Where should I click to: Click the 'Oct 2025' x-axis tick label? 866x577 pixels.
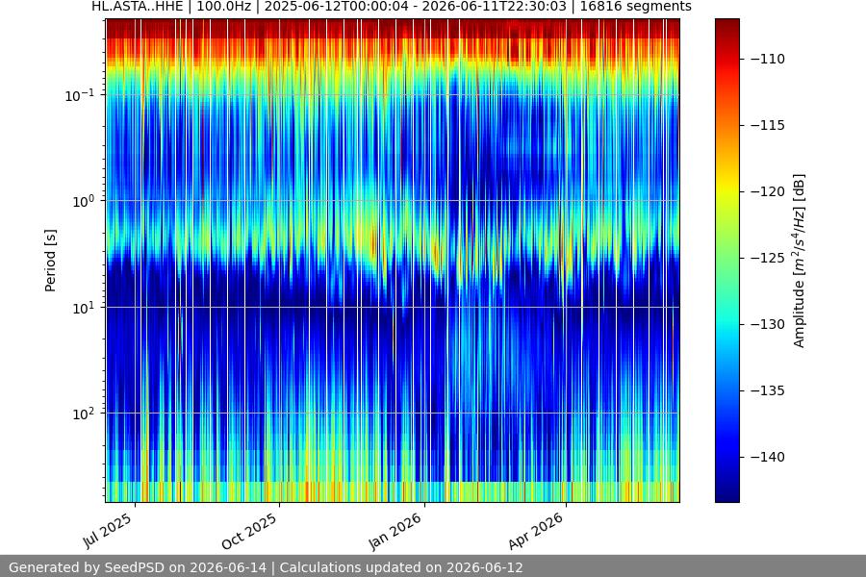coord(249,531)
